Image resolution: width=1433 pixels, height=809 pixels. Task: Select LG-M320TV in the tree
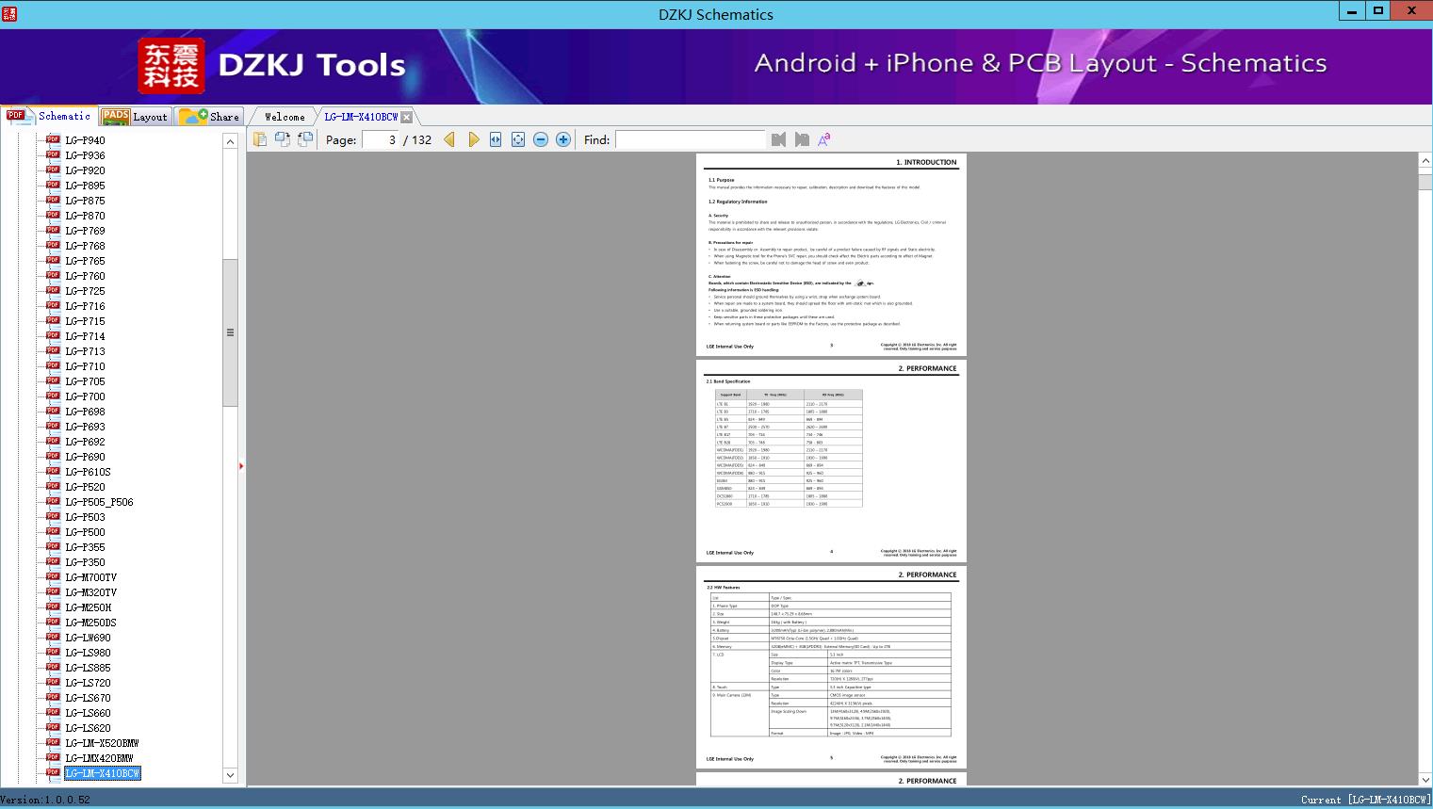[x=90, y=592]
